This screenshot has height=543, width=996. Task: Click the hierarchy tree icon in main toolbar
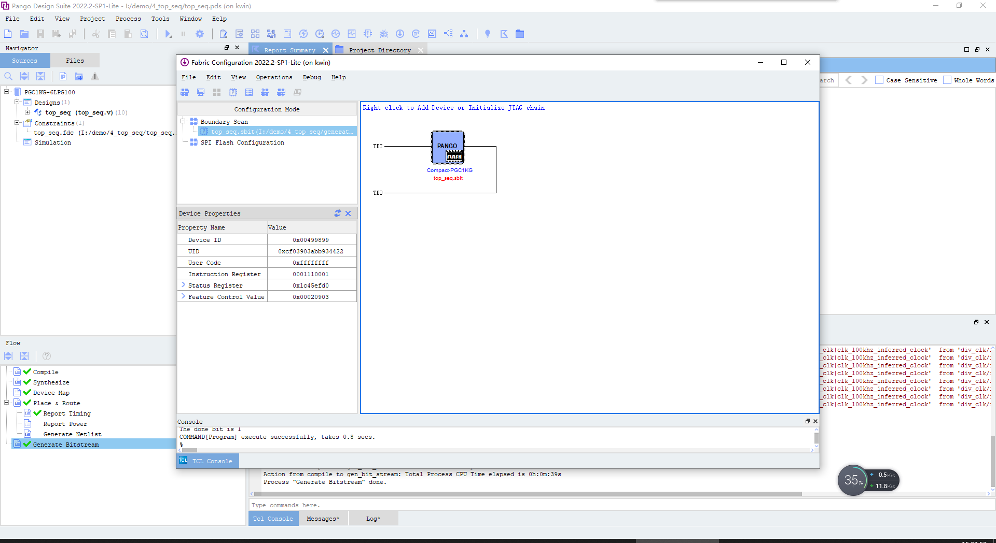pos(464,34)
